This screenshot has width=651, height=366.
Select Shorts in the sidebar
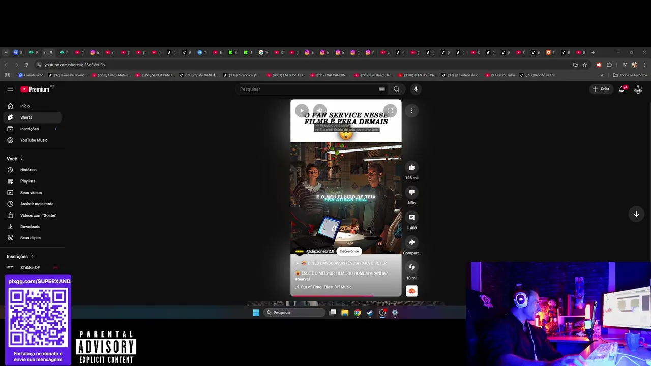[33, 117]
